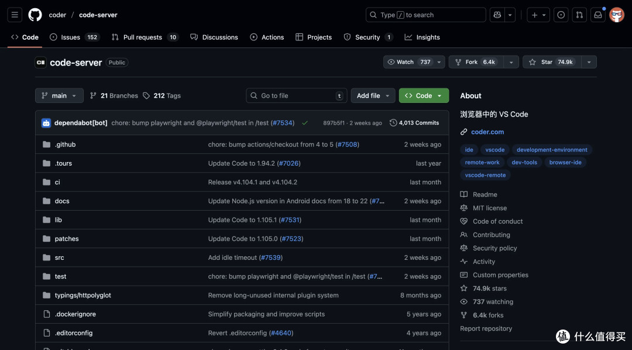Viewport: 632px width, 350px height.
Task: Open the user avatar profile menu
Action: click(617, 15)
